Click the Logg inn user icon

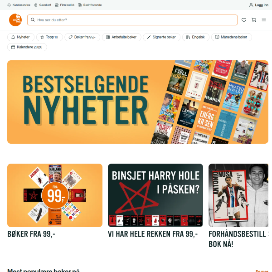(251, 5)
